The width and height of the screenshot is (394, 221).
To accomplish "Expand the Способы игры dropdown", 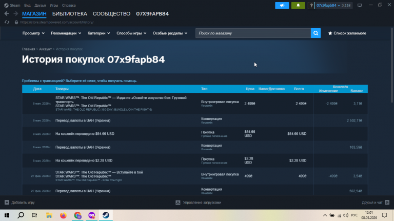I will point(131,33).
